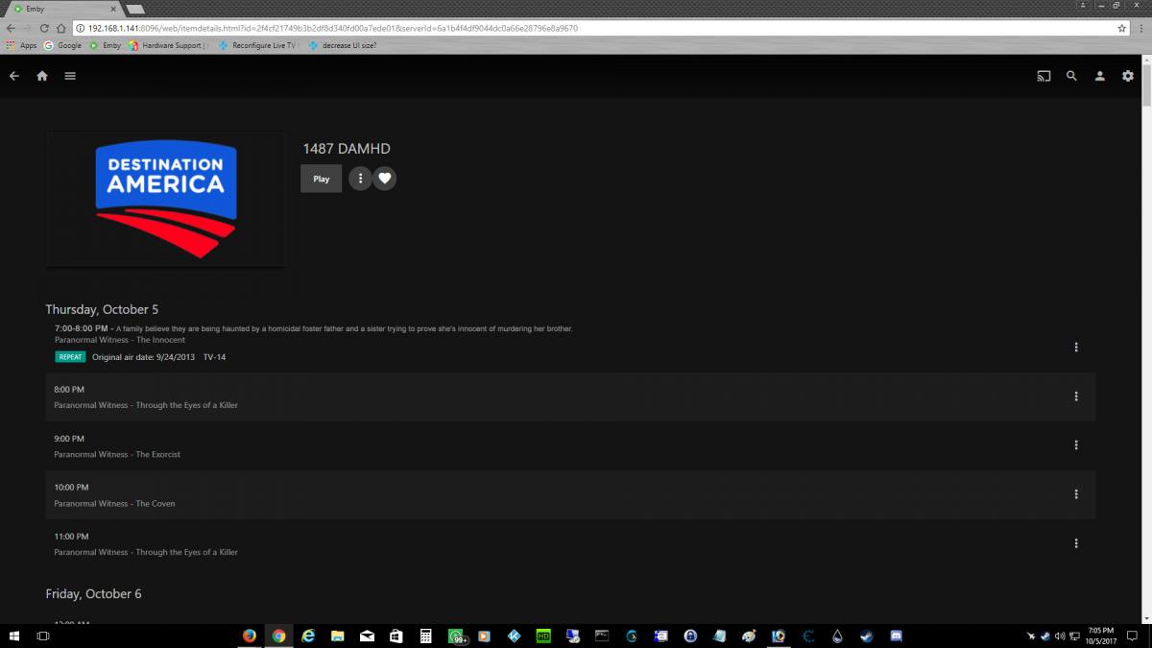Screen dimensions: 1152x648
Task: Open the Apps bookmark shortcut
Action: 22,45
